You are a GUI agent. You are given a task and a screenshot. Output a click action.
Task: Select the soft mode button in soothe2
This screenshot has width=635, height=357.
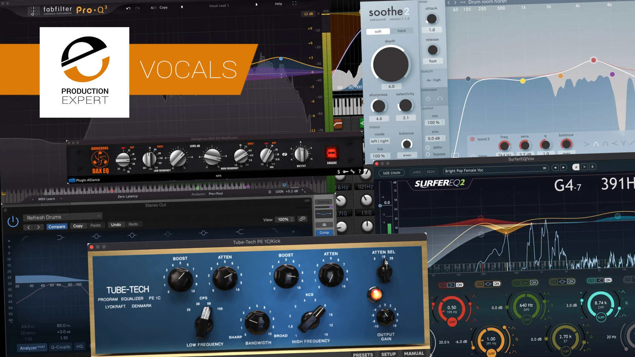[x=378, y=31]
